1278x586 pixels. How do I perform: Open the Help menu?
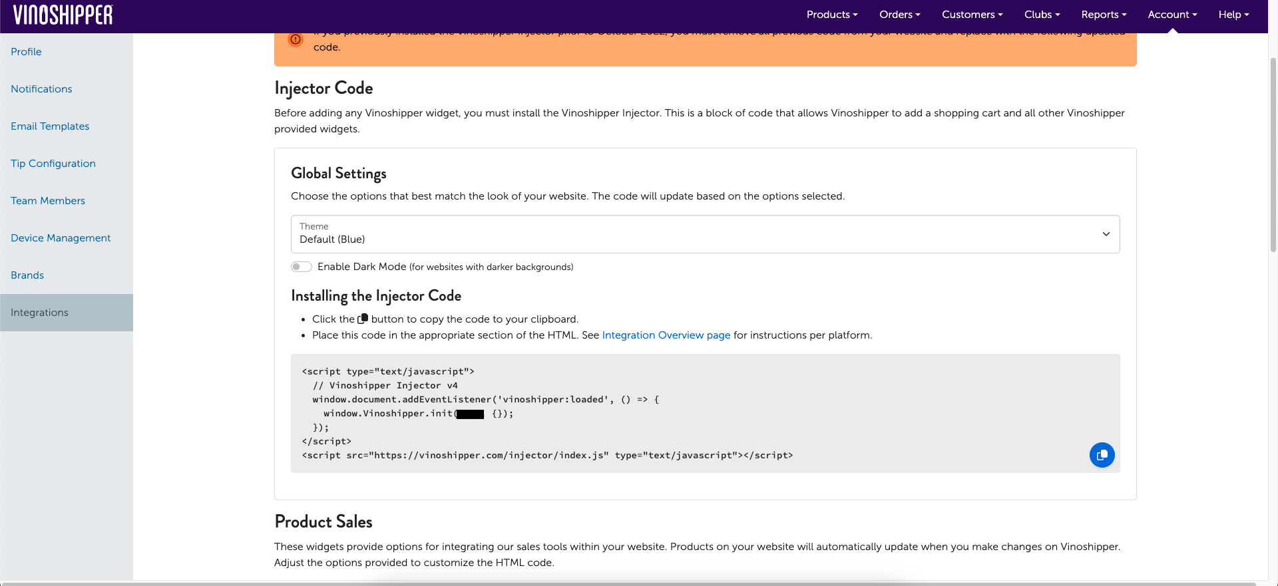click(1233, 15)
